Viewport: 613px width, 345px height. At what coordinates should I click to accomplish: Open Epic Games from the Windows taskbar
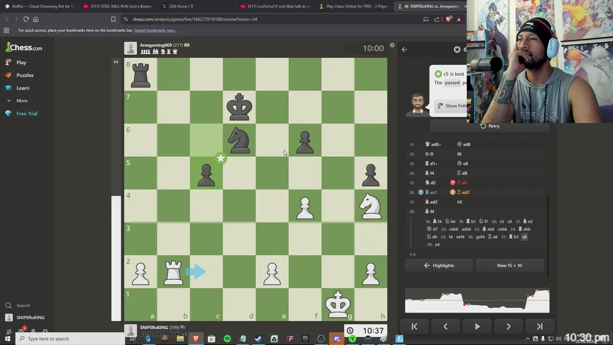(305, 339)
